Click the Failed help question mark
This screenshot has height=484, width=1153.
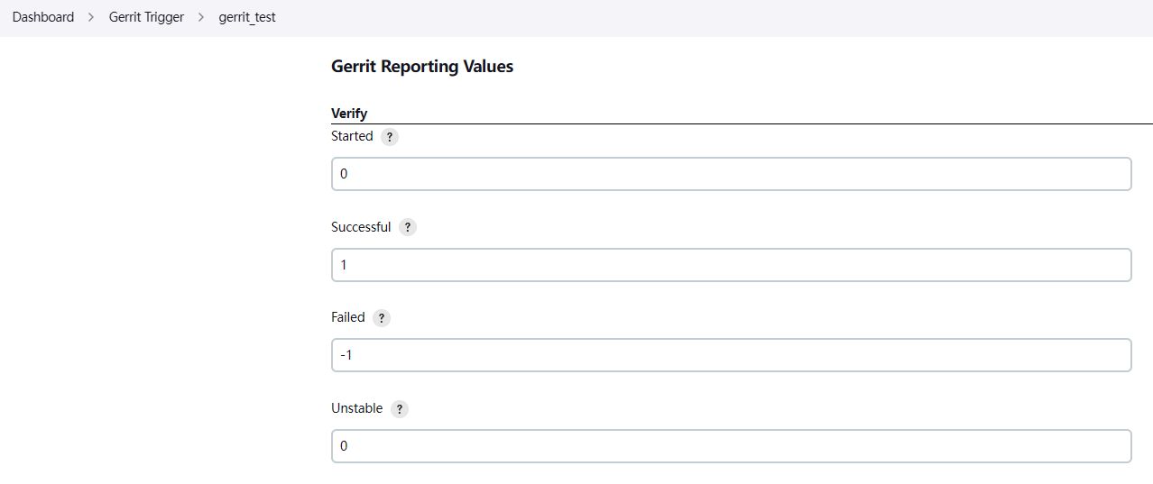tap(382, 318)
